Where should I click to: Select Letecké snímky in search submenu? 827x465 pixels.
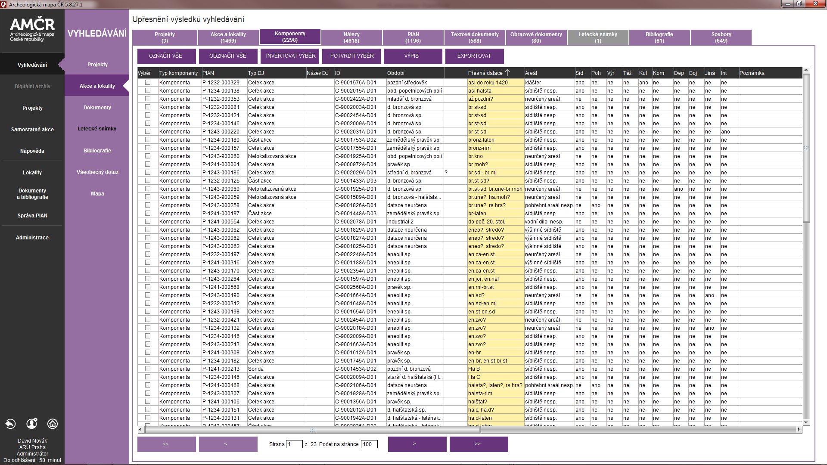coord(97,129)
